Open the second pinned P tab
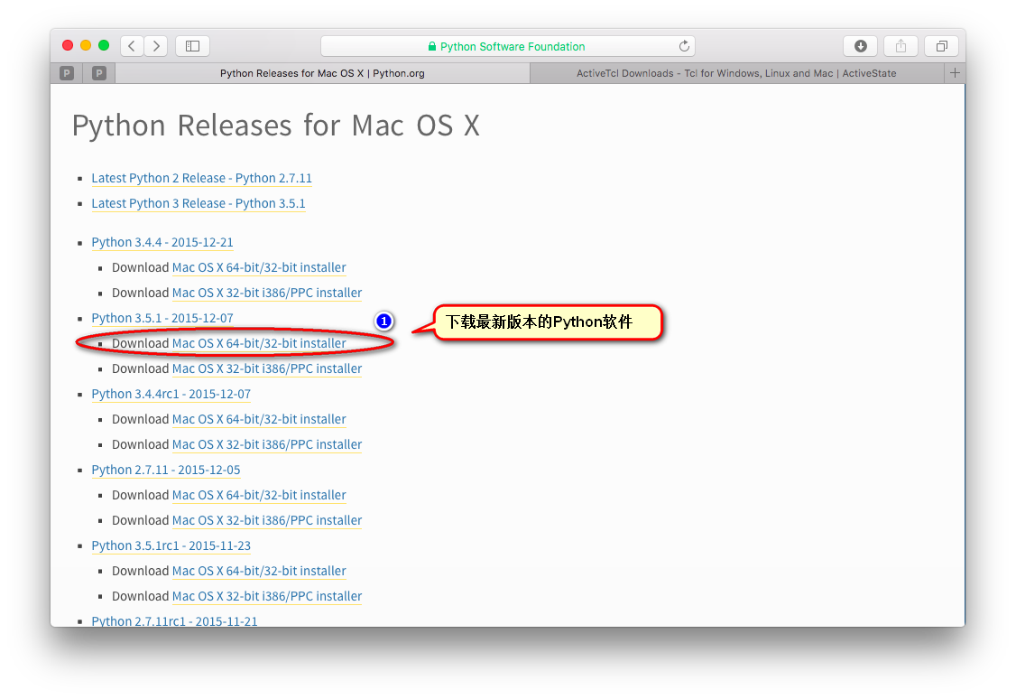Image resolution: width=1016 pixels, height=699 pixels. (x=99, y=73)
